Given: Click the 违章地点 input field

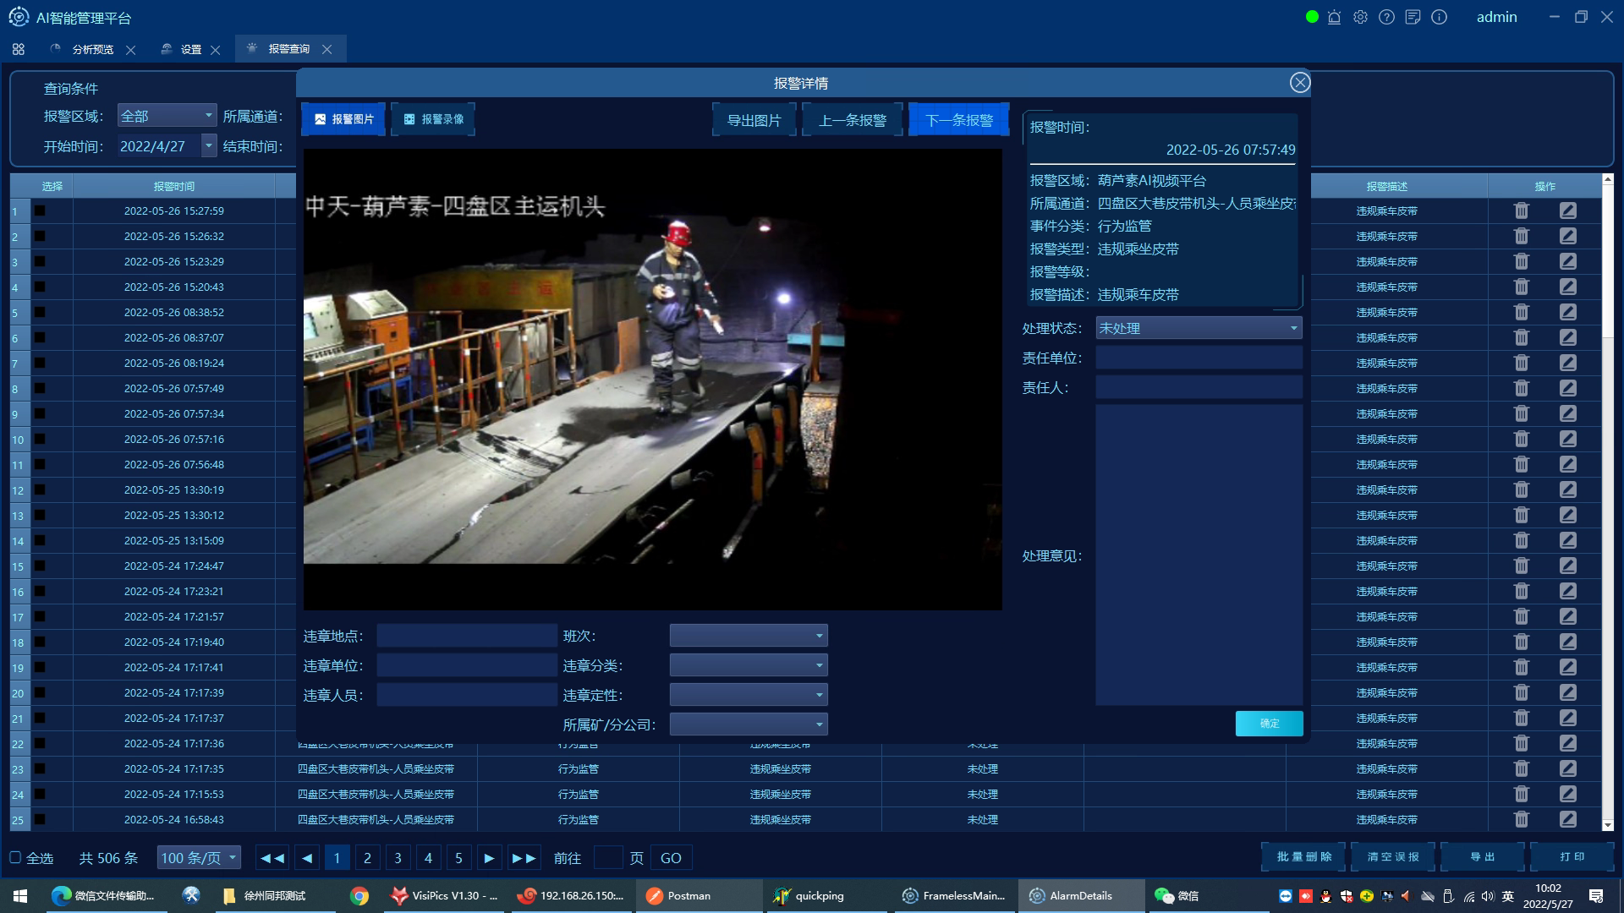Looking at the screenshot, I should pos(467,636).
